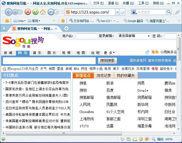
Task: Open the 文字和网站 bookmark
Action: [81, 21]
